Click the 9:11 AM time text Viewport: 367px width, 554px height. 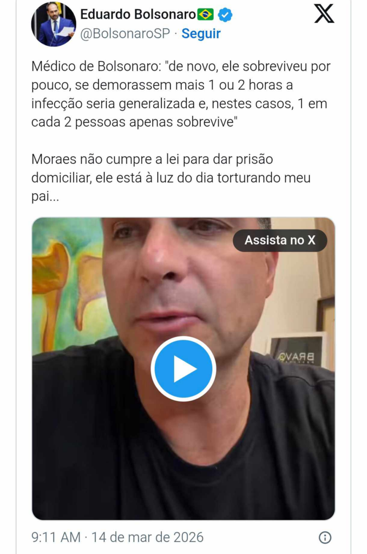click(56, 537)
